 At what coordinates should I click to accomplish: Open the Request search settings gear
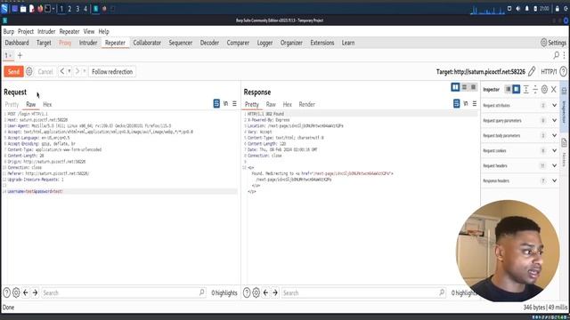[x=16, y=292]
